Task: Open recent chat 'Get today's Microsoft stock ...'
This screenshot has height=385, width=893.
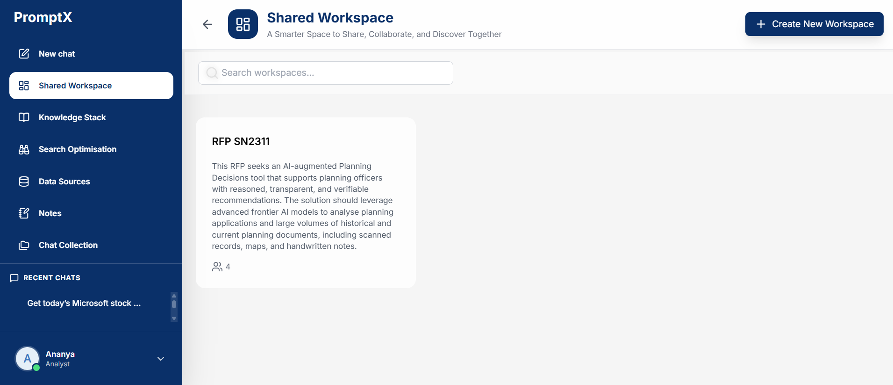Action: [x=84, y=303]
